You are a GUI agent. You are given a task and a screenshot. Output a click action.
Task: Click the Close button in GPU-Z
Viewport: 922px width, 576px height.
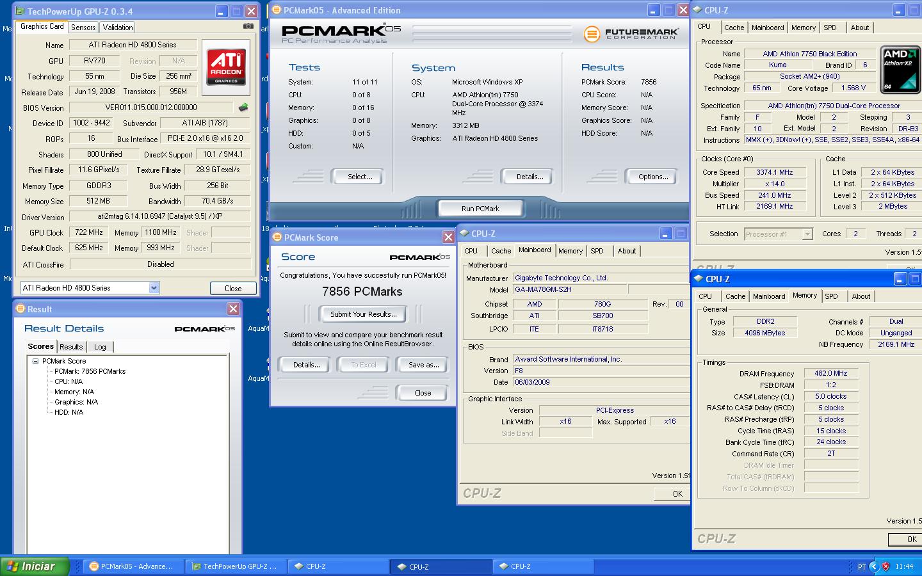coord(233,289)
